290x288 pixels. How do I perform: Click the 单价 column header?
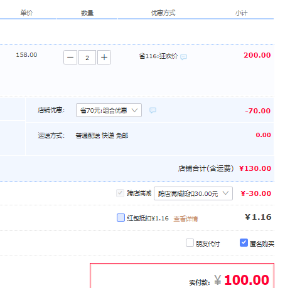click(x=26, y=13)
